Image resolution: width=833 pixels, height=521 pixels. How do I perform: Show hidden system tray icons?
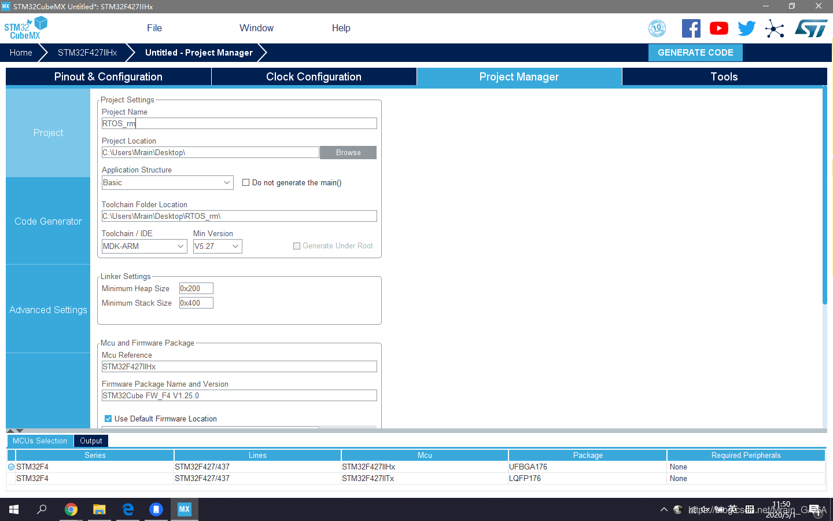pyautogui.click(x=664, y=509)
